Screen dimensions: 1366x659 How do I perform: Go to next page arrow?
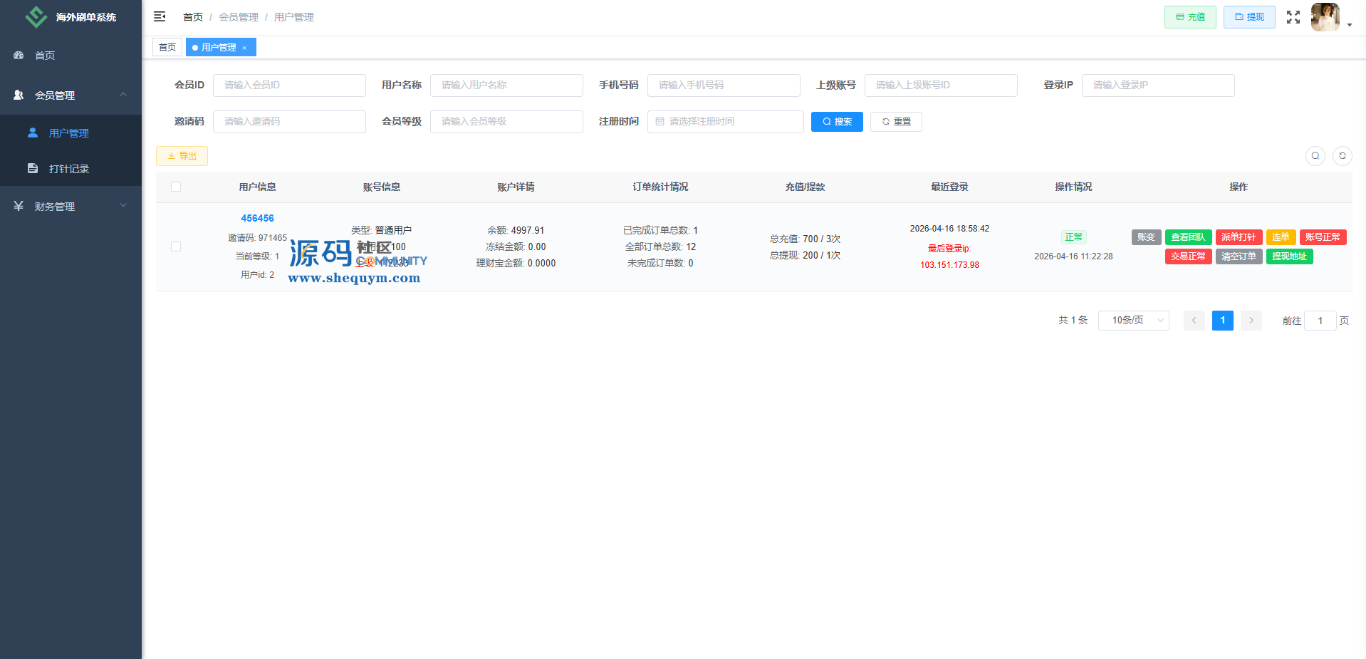[x=1251, y=321]
